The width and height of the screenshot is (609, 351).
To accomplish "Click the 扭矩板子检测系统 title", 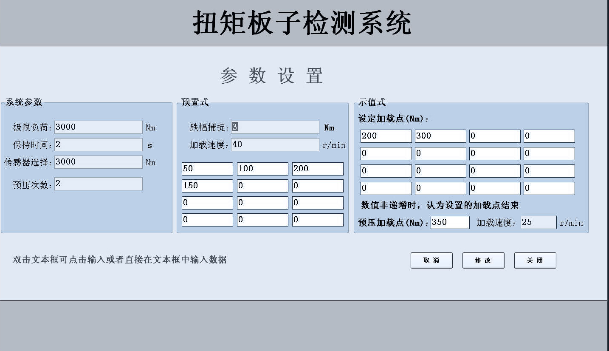I will click(302, 23).
